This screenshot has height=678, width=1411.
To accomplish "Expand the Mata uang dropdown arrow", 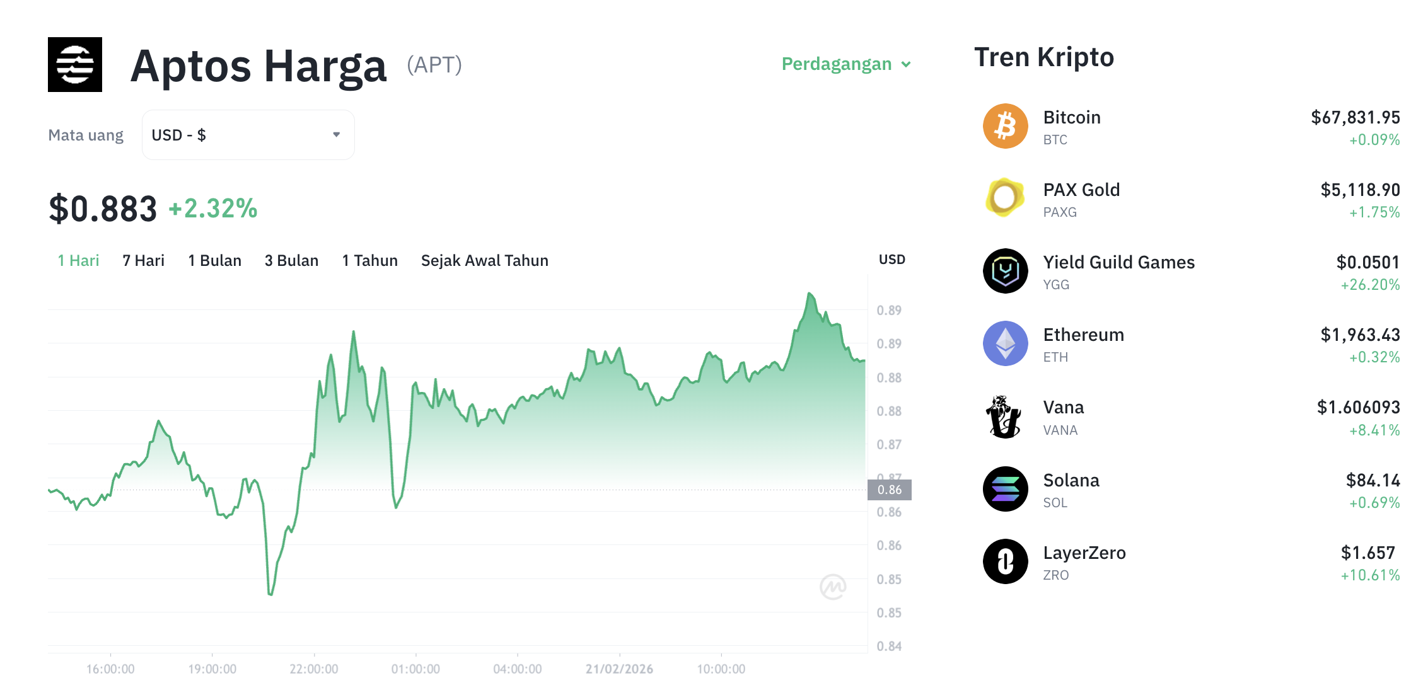I will 337,134.
